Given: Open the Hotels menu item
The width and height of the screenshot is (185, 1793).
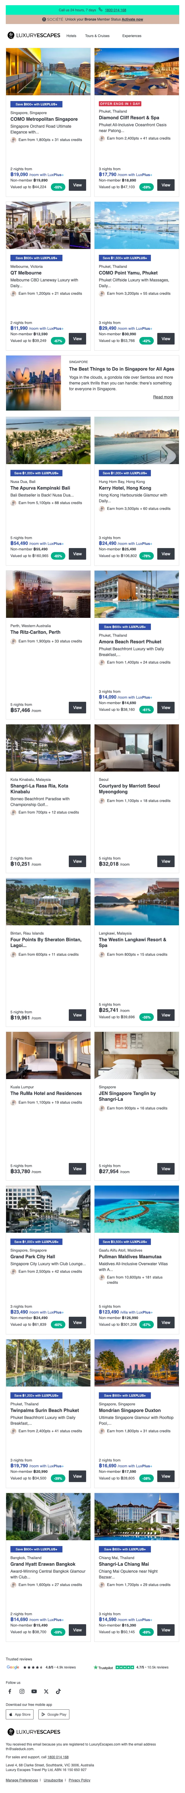Looking at the screenshot, I should tap(71, 36).
